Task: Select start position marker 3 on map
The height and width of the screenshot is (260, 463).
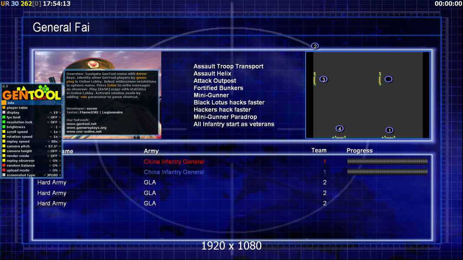Action: 323,79
